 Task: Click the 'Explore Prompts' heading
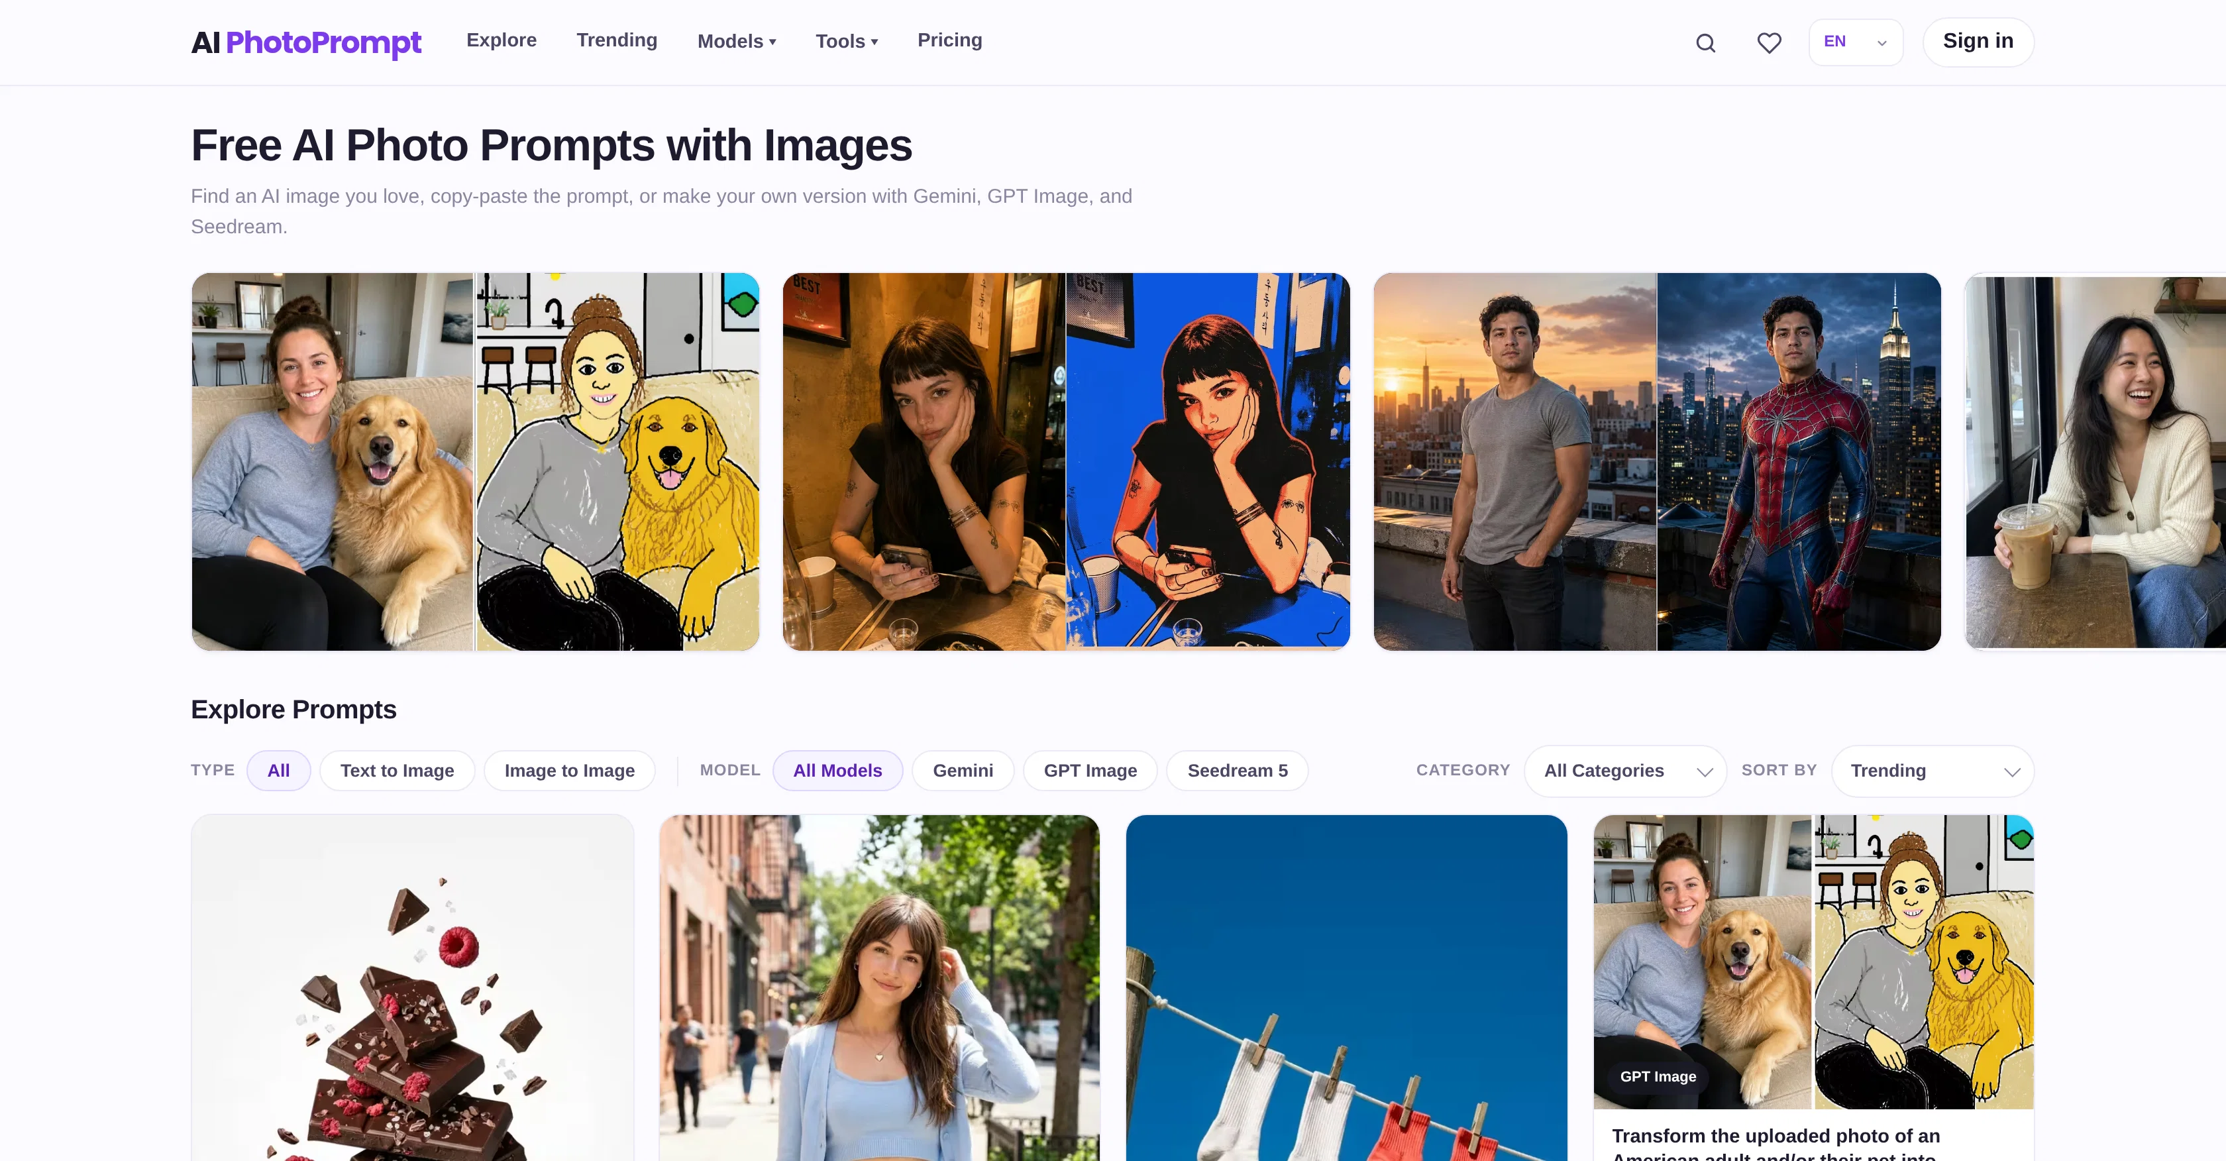293,709
